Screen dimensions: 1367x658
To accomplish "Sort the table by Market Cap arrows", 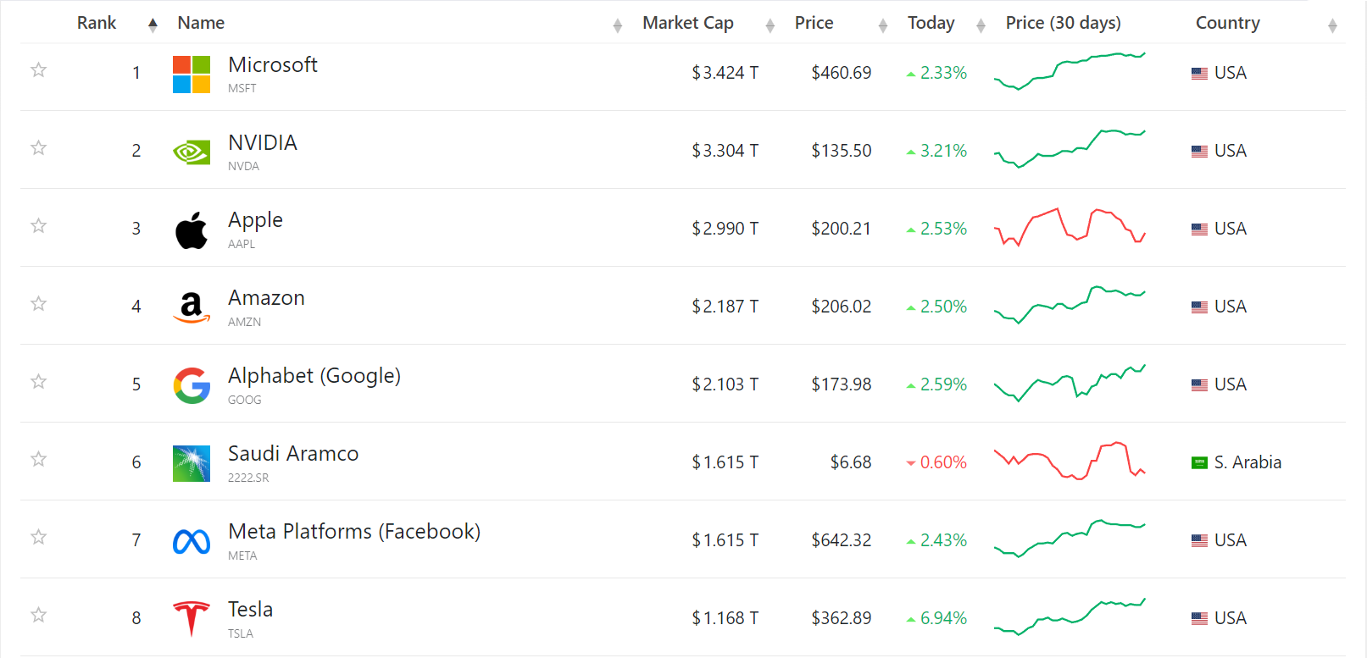I will [x=770, y=25].
